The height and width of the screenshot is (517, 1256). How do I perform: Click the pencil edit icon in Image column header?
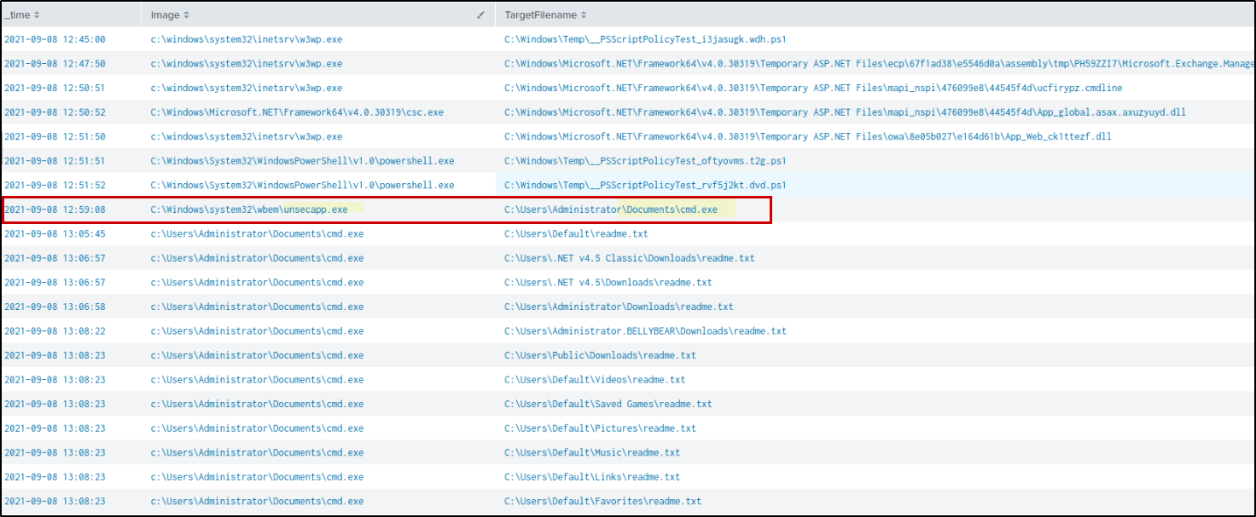point(480,15)
